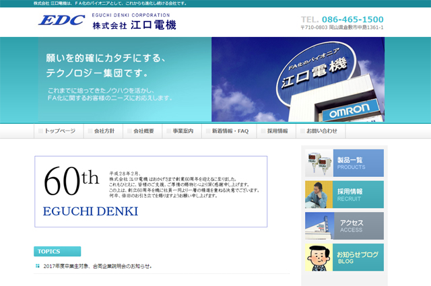The width and height of the screenshot is (431, 286).
Task: Go to 会社概要 page
Action: pyautogui.click(x=142, y=131)
